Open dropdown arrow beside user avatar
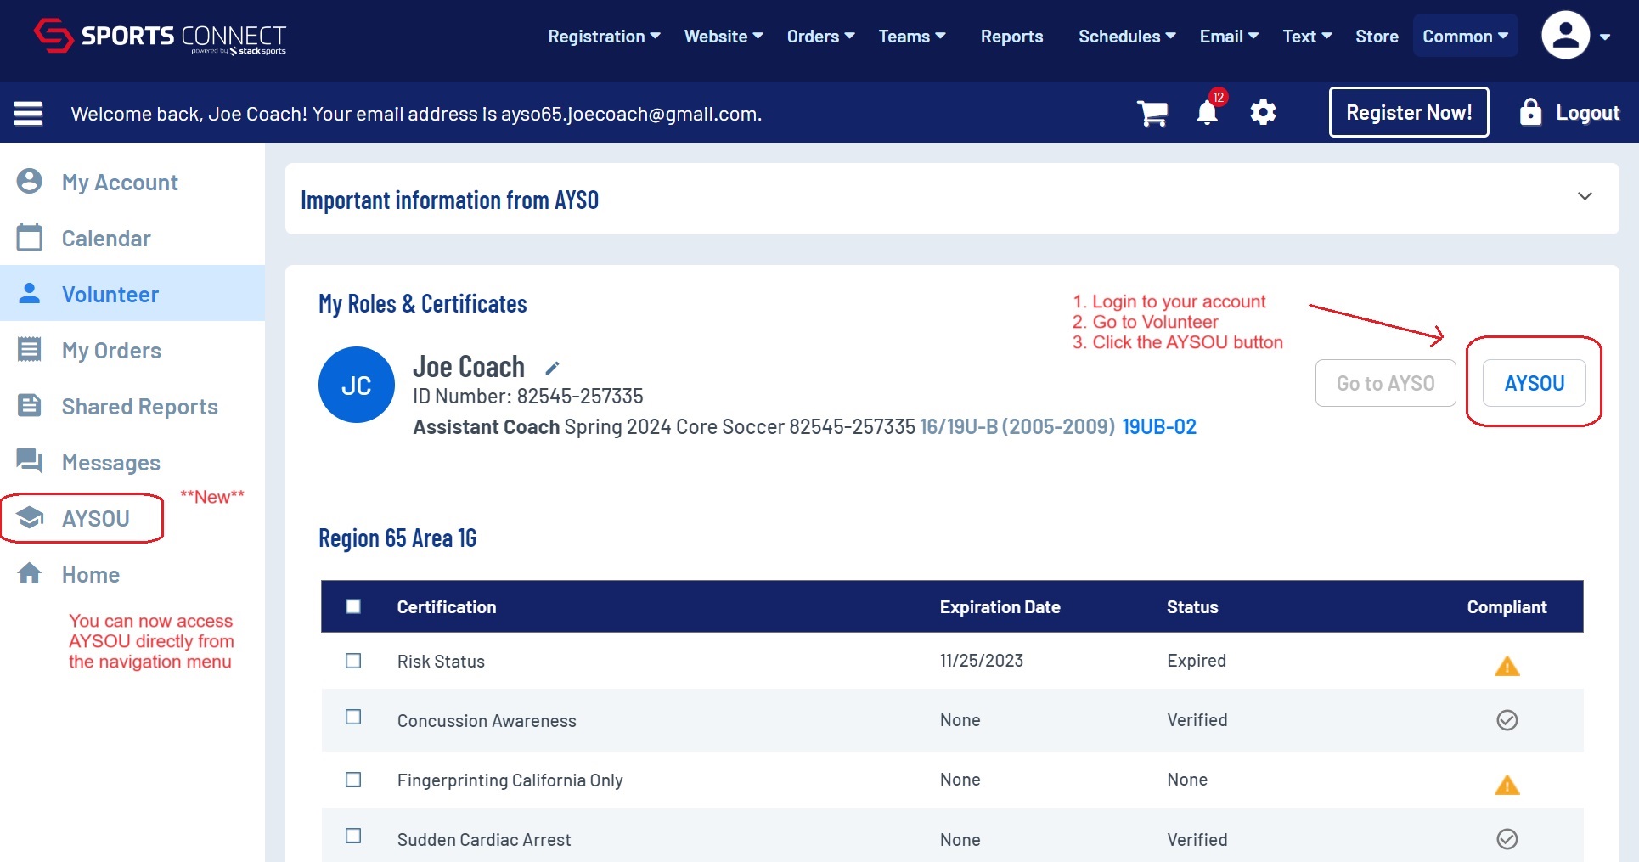 pos(1605,37)
